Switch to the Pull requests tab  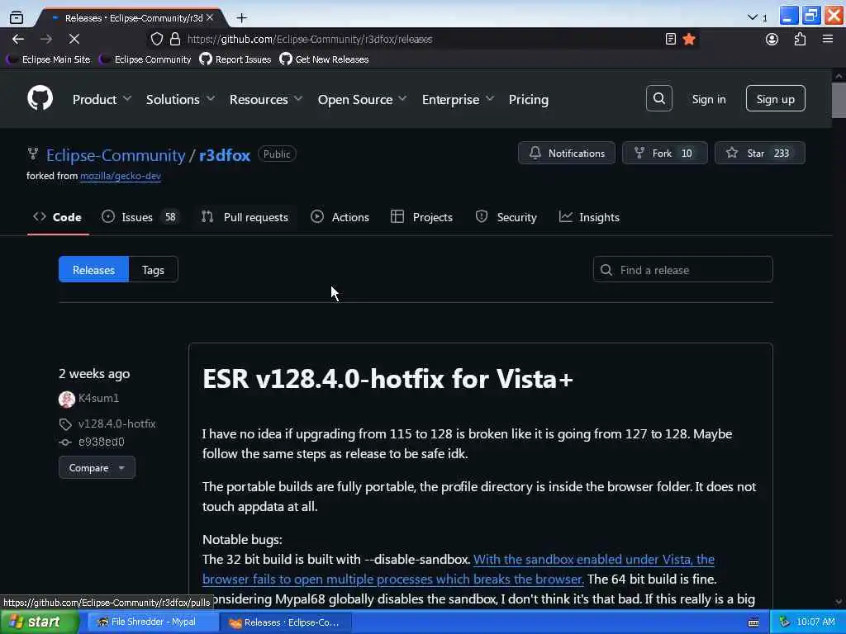point(245,217)
